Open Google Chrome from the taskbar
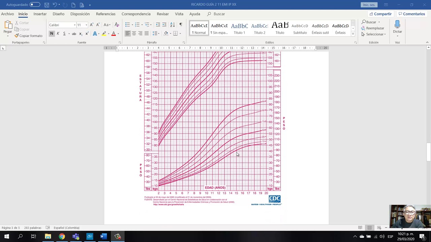431x242 pixels. coord(62,237)
